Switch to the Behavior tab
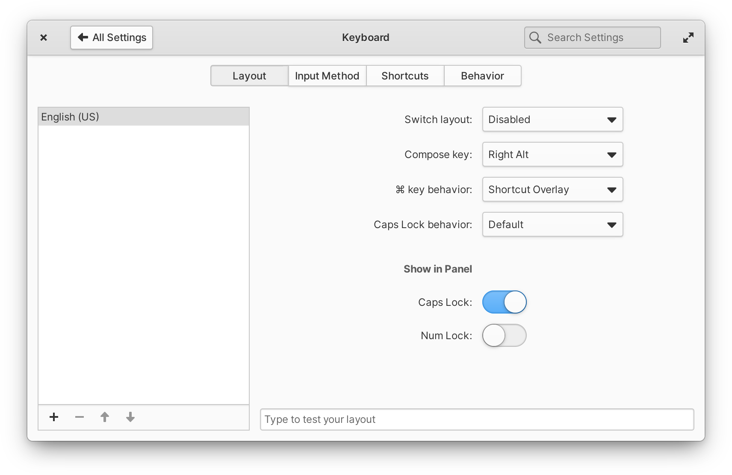 (482, 76)
